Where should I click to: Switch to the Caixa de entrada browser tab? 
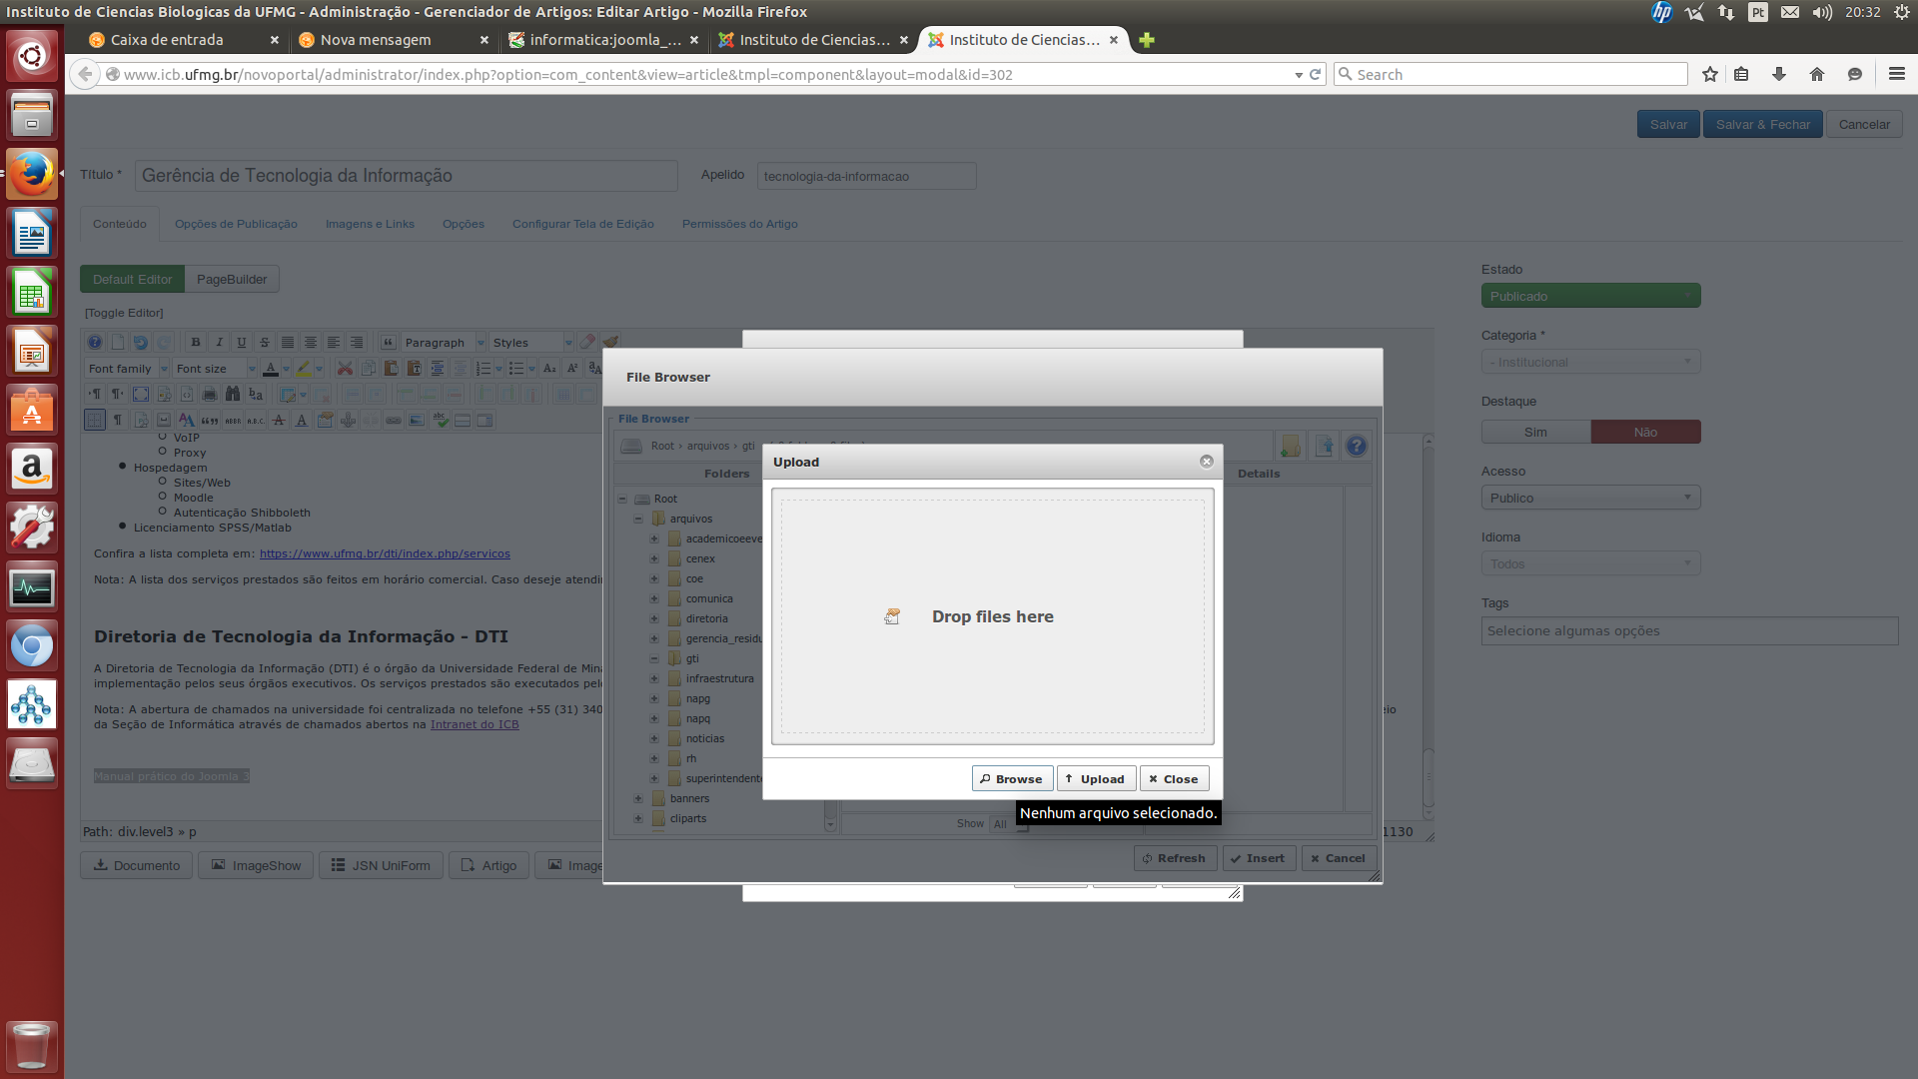click(167, 40)
